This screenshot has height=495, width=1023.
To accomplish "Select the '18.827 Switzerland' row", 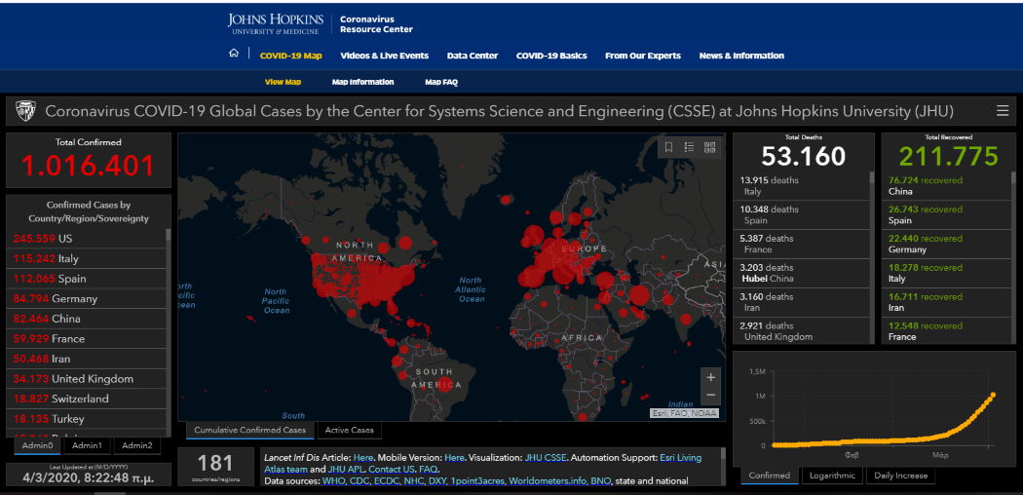I will [87, 399].
